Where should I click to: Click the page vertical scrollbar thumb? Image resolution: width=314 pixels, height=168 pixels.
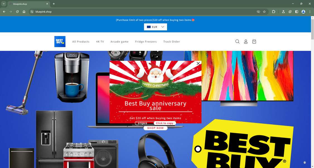[312, 28]
